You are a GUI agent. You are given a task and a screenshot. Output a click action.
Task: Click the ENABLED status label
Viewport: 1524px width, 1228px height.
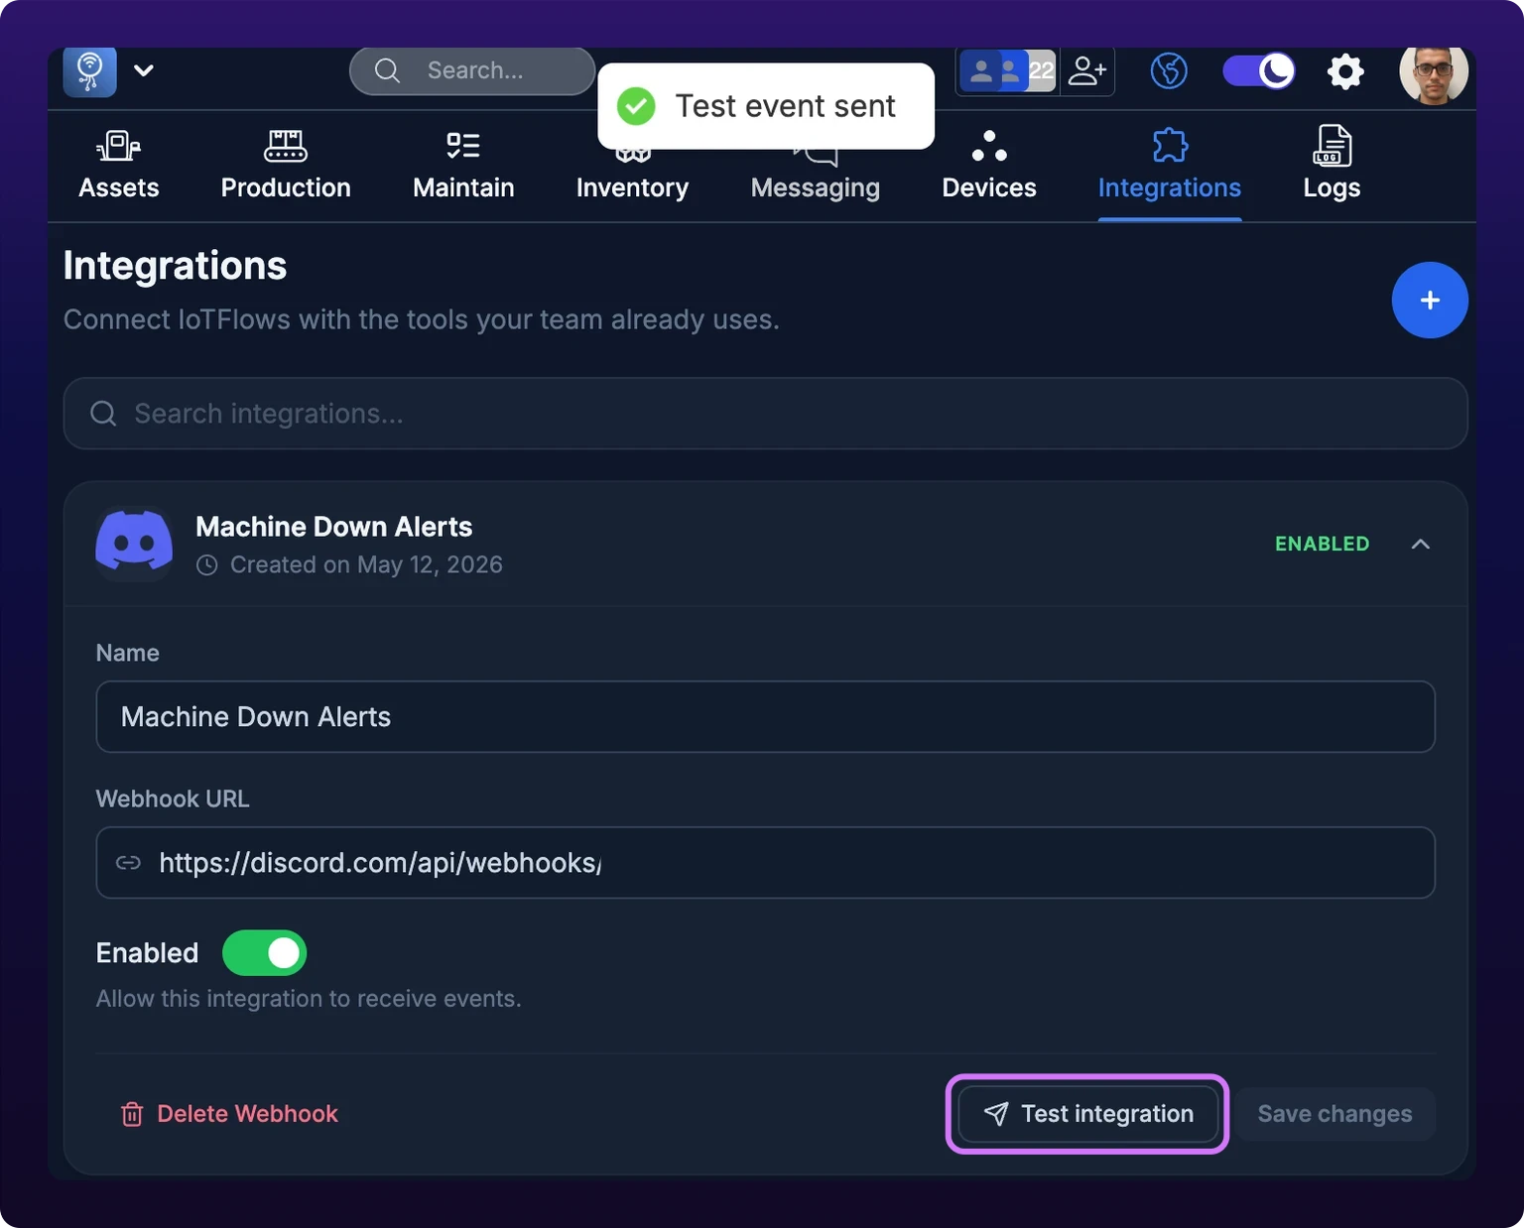tap(1322, 544)
